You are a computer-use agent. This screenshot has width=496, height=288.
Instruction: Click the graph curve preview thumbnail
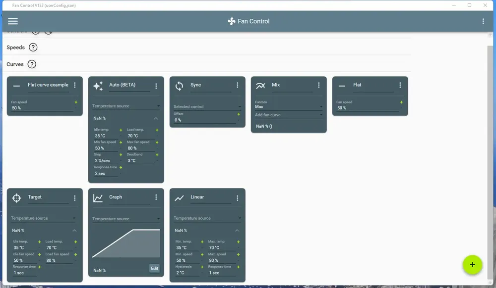coord(126,243)
